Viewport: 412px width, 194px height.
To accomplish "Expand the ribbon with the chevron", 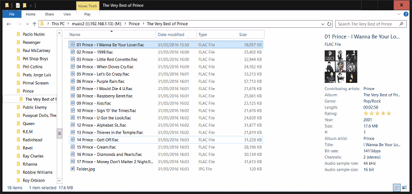I will (x=399, y=14).
